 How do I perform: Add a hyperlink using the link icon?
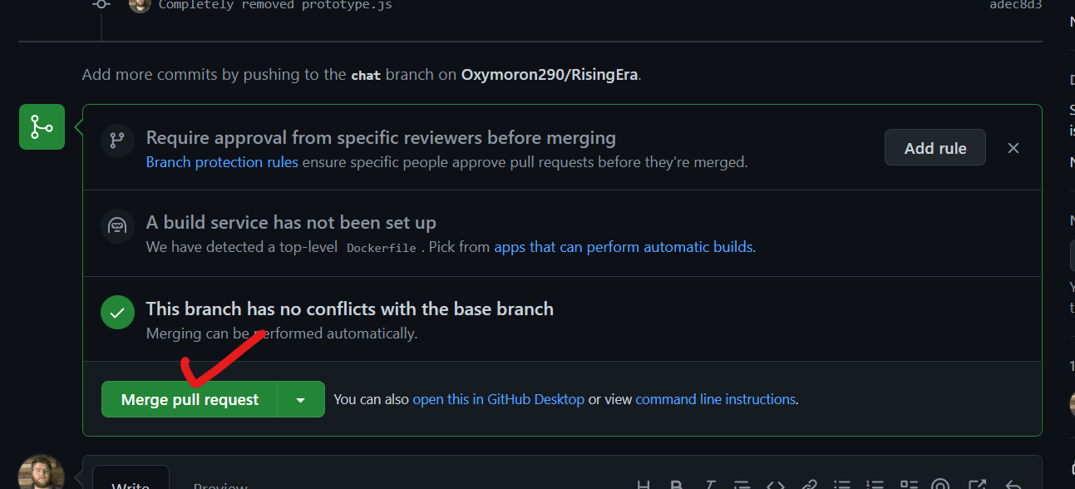pyautogui.click(x=809, y=485)
